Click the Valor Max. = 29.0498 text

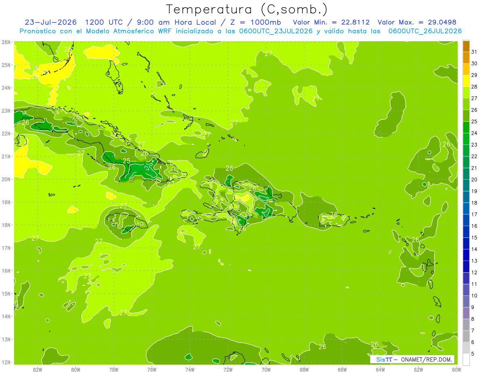tap(417, 22)
